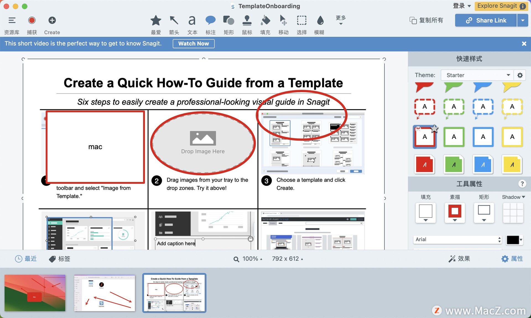
Task: Open the Share Link dropdown arrow
Action: tap(523, 20)
